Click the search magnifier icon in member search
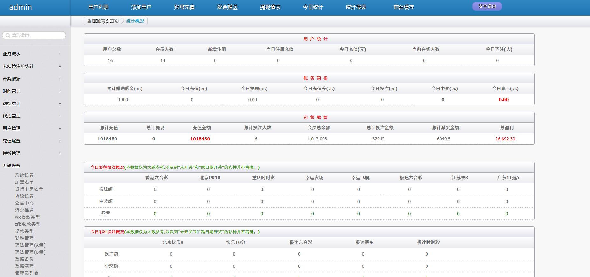The width and height of the screenshot is (590, 277). pyautogui.click(x=8, y=35)
